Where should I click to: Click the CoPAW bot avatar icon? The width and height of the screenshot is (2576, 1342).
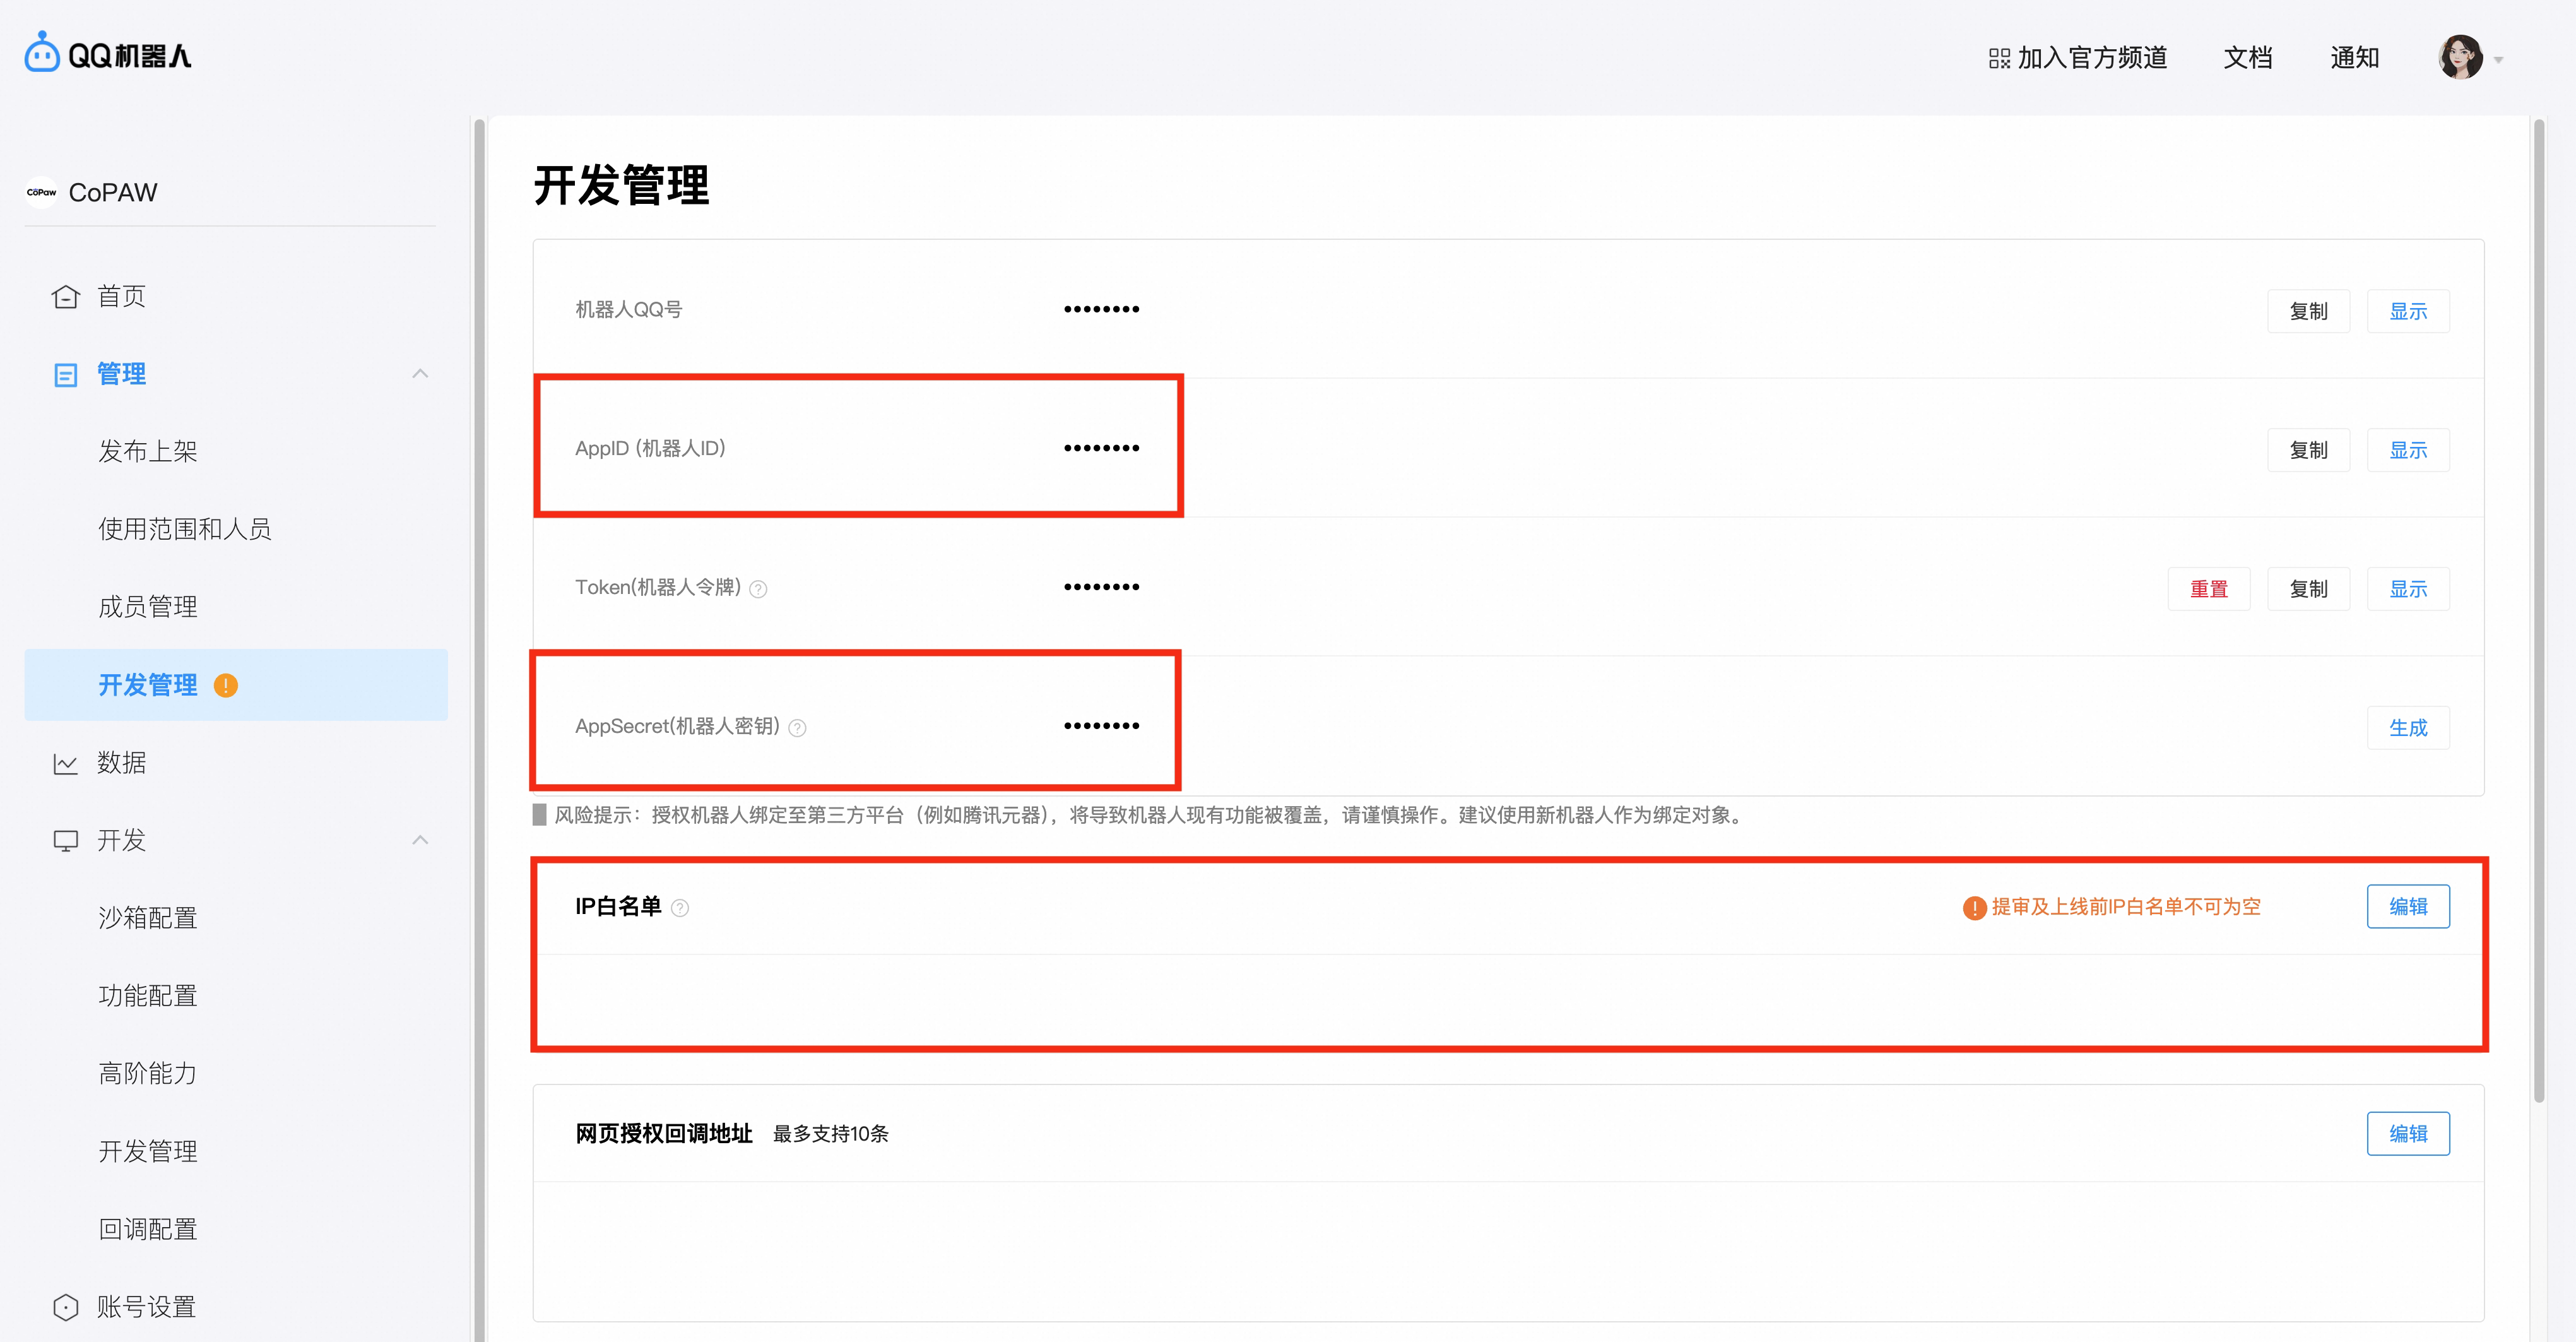point(41,192)
